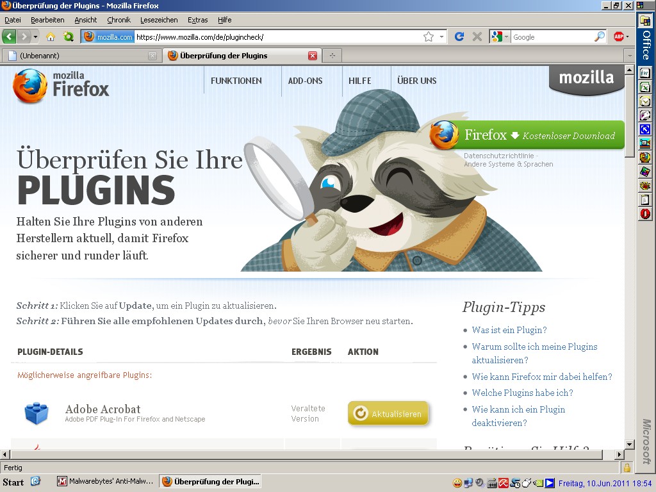The width and height of the screenshot is (656, 492).
Task: Open Andere Systeme & Sprachen link
Action: coord(508,164)
